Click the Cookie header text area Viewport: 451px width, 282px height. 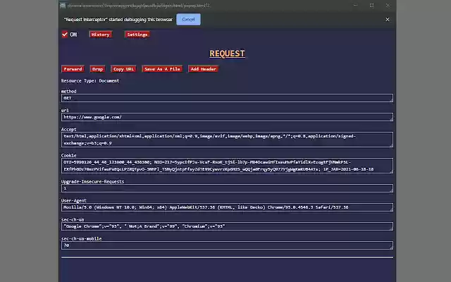[x=227, y=166]
